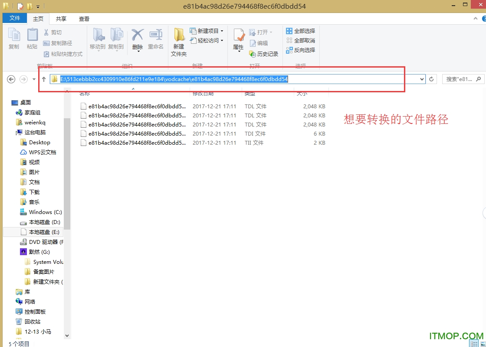The width and height of the screenshot is (486, 347).
Task: Open the 默然 (G:) drive
Action: click(35, 252)
